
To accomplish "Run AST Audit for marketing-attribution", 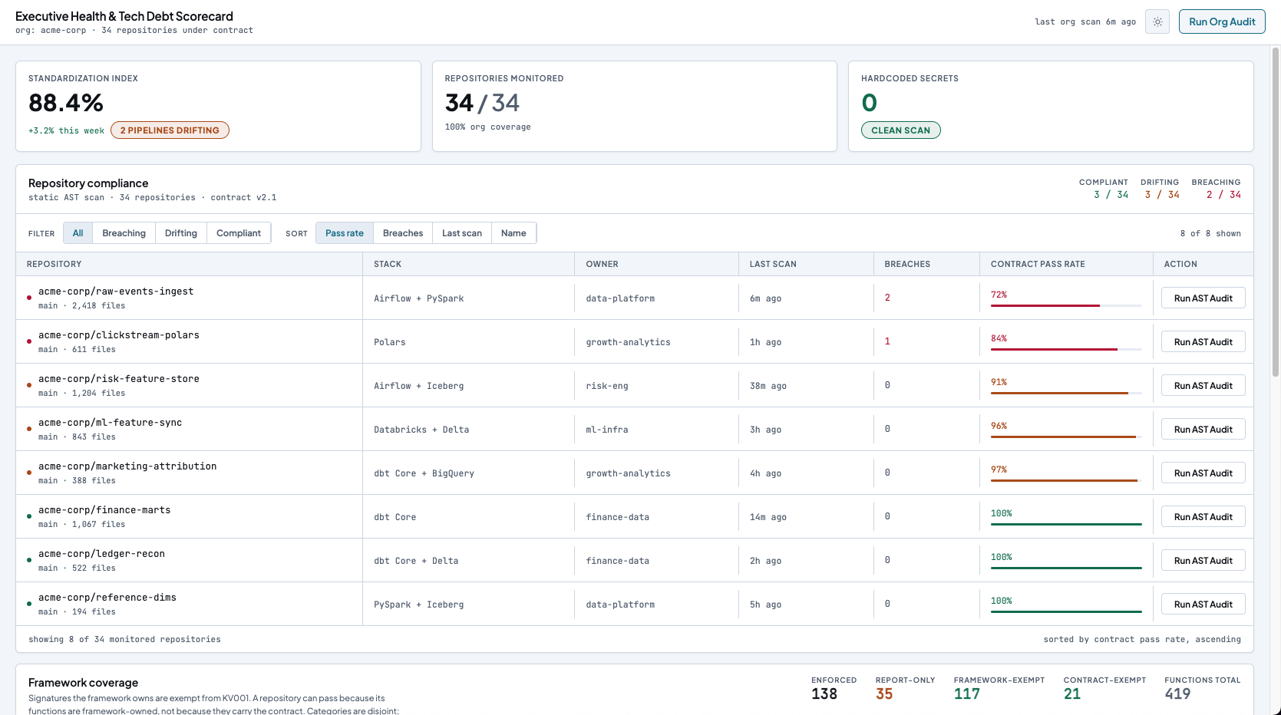I will coord(1203,473).
